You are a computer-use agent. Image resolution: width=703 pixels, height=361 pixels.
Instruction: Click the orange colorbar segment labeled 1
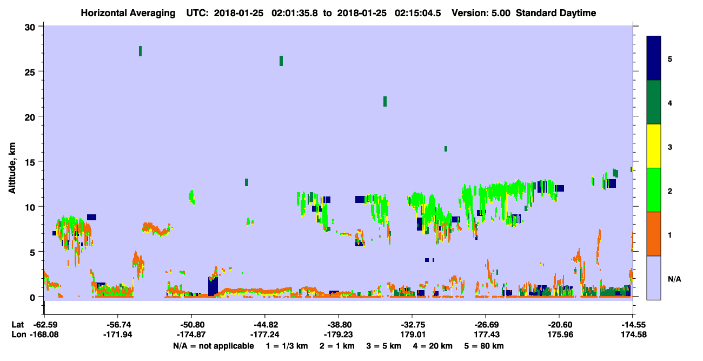pos(654,234)
